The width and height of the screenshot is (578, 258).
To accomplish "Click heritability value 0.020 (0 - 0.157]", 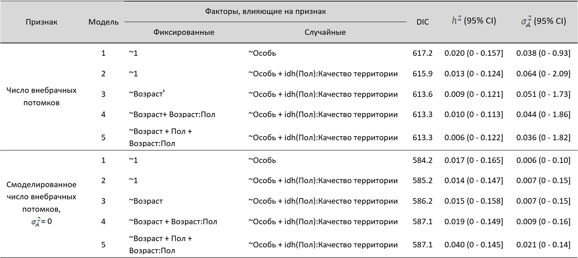I will pyautogui.click(x=474, y=53).
